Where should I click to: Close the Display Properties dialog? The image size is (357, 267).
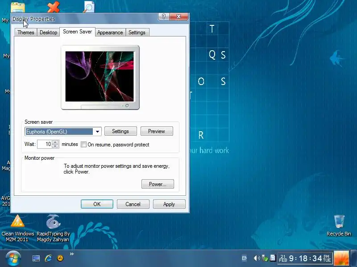tap(179, 16)
